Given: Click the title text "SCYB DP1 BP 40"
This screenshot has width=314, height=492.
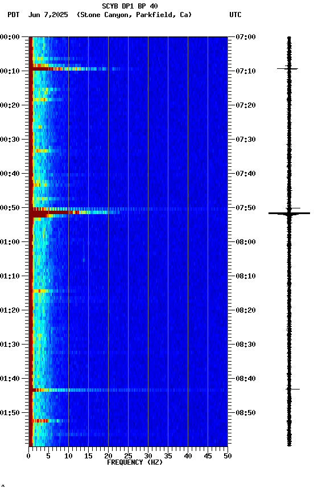Looking at the screenshot, I should tap(130, 6).
